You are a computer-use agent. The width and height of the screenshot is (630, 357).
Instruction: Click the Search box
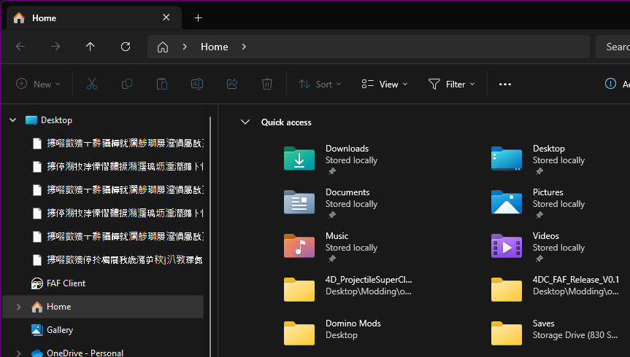[x=612, y=47]
